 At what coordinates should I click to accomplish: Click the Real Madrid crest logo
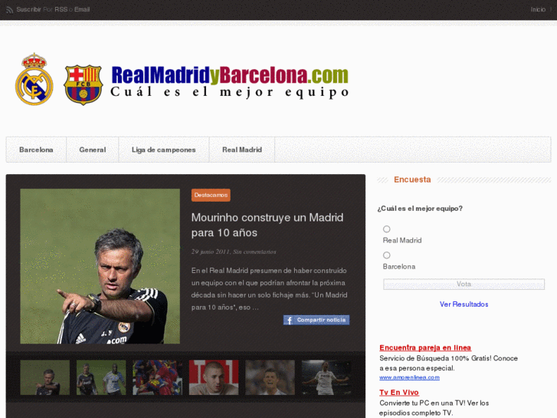click(x=34, y=79)
